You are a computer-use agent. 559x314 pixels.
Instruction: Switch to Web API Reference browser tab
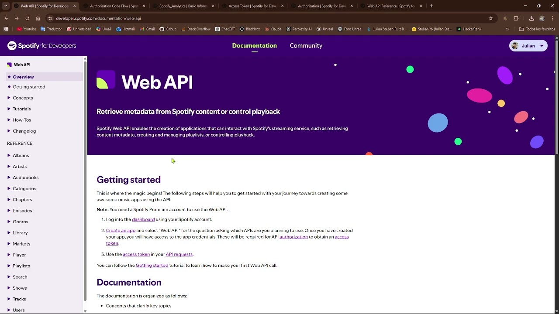tap(391, 6)
